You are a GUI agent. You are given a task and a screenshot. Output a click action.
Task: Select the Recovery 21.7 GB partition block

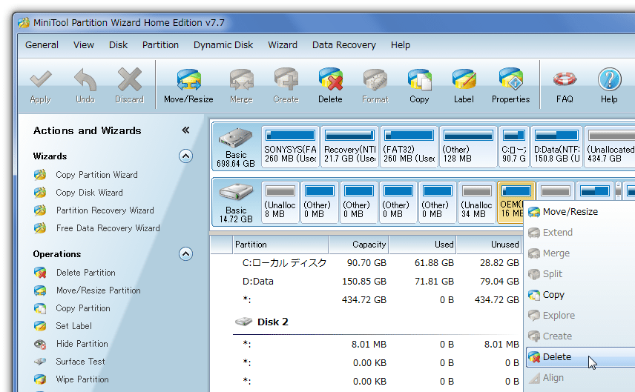pos(350,147)
